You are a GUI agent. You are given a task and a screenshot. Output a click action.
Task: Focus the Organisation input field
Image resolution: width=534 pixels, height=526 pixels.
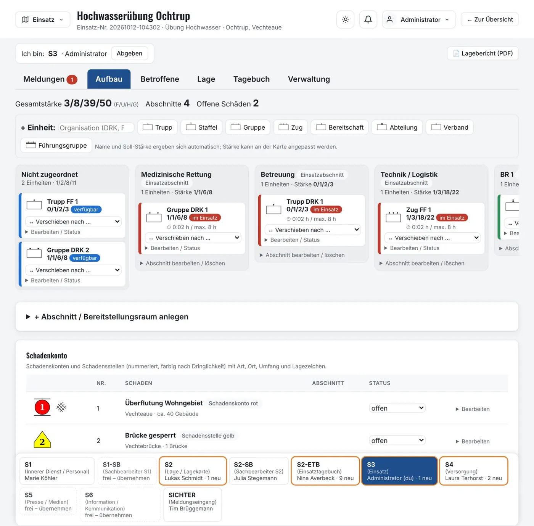97,127
